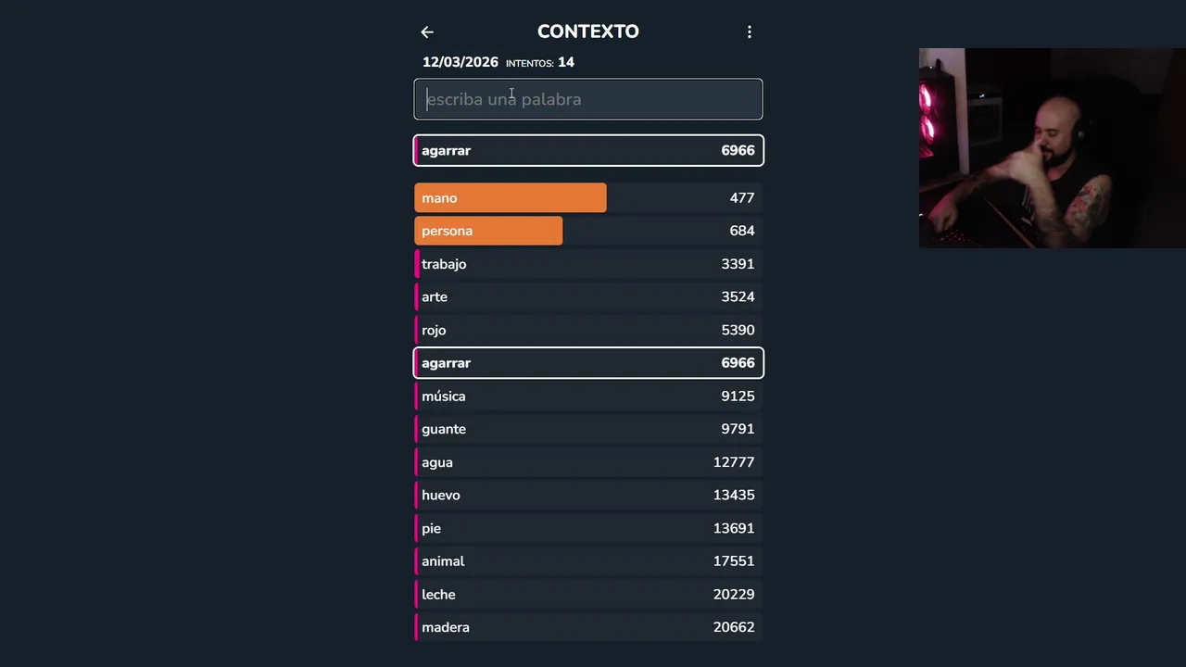1186x667 pixels.
Task: Click the 'rojo' guess entry
Action: tap(588, 330)
